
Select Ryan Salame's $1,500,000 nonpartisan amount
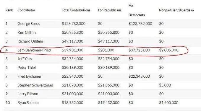click(x=169, y=102)
